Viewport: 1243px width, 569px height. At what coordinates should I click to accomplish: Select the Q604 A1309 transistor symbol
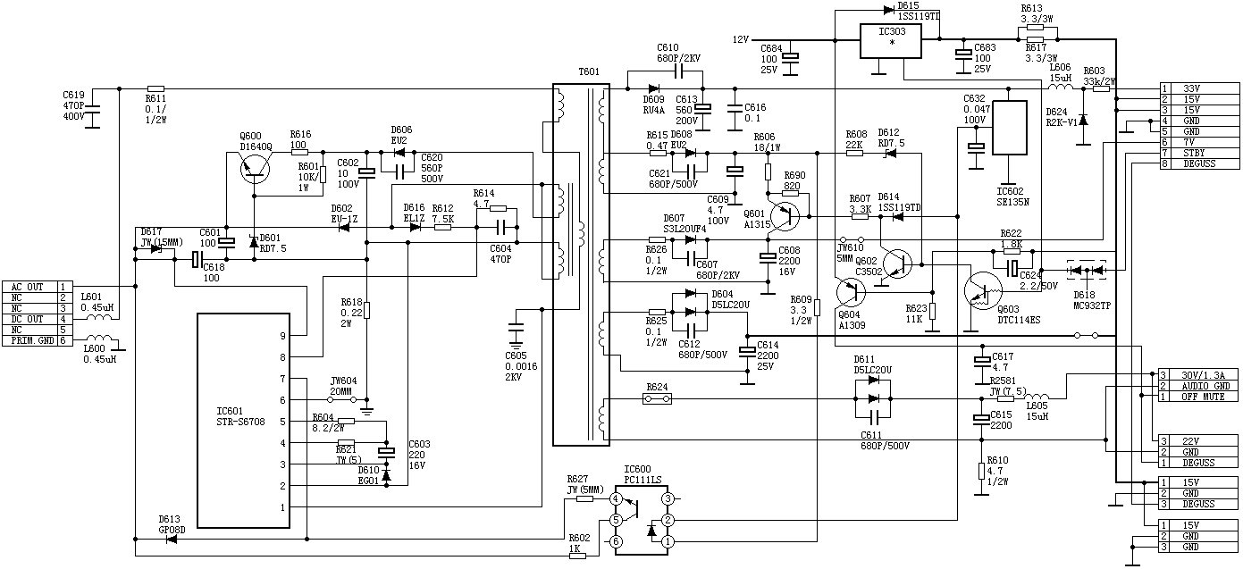click(852, 291)
